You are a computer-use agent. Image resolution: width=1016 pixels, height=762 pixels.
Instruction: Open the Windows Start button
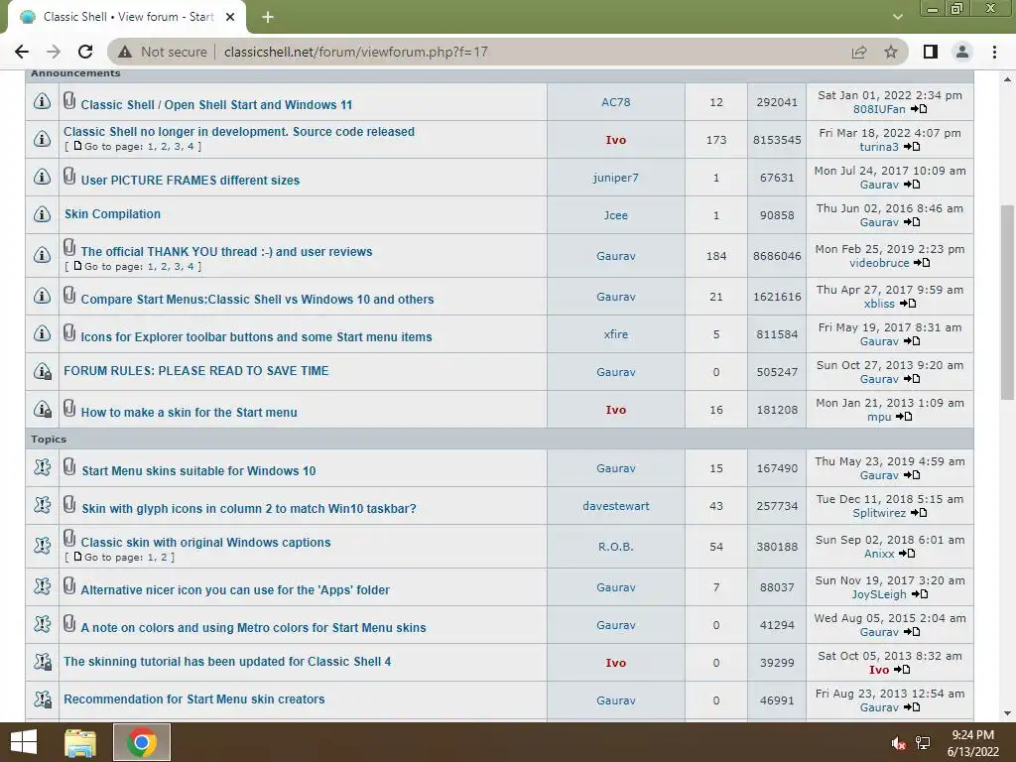(x=24, y=742)
